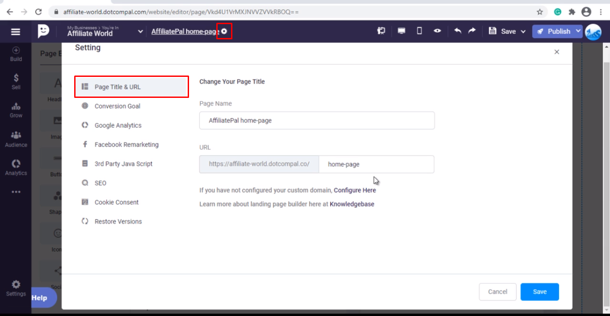Close the Setting dialog
Screen dimensions: 610x316
(x=557, y=52)
